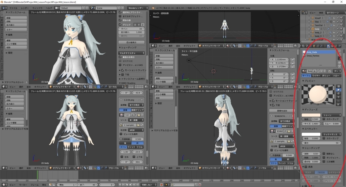
Task: Switch to the ハロー material type tab
Action: [x=336, y=75]
